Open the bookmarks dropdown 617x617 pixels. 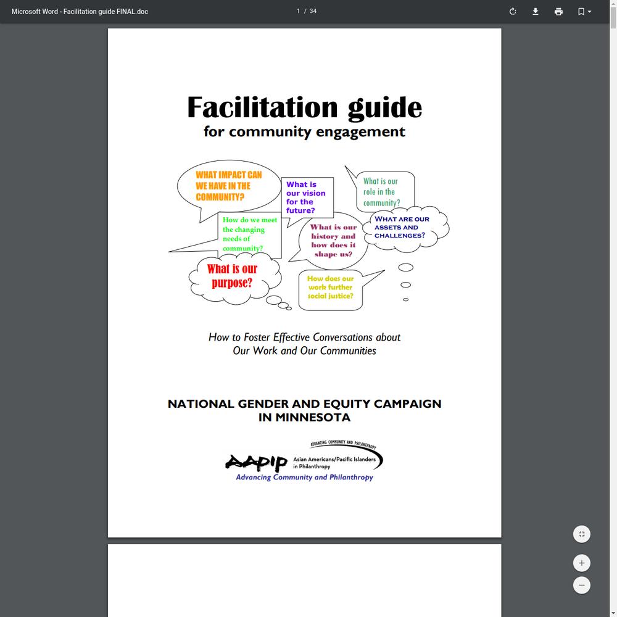click(584, 11)
